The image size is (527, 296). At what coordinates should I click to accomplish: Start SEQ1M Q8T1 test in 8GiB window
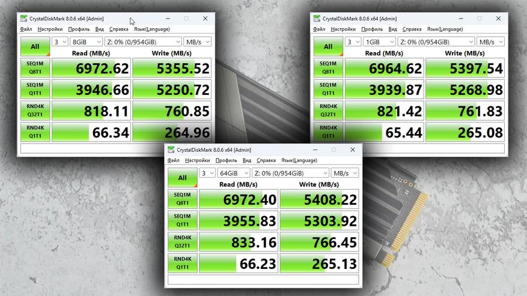[x=35, y=67]
